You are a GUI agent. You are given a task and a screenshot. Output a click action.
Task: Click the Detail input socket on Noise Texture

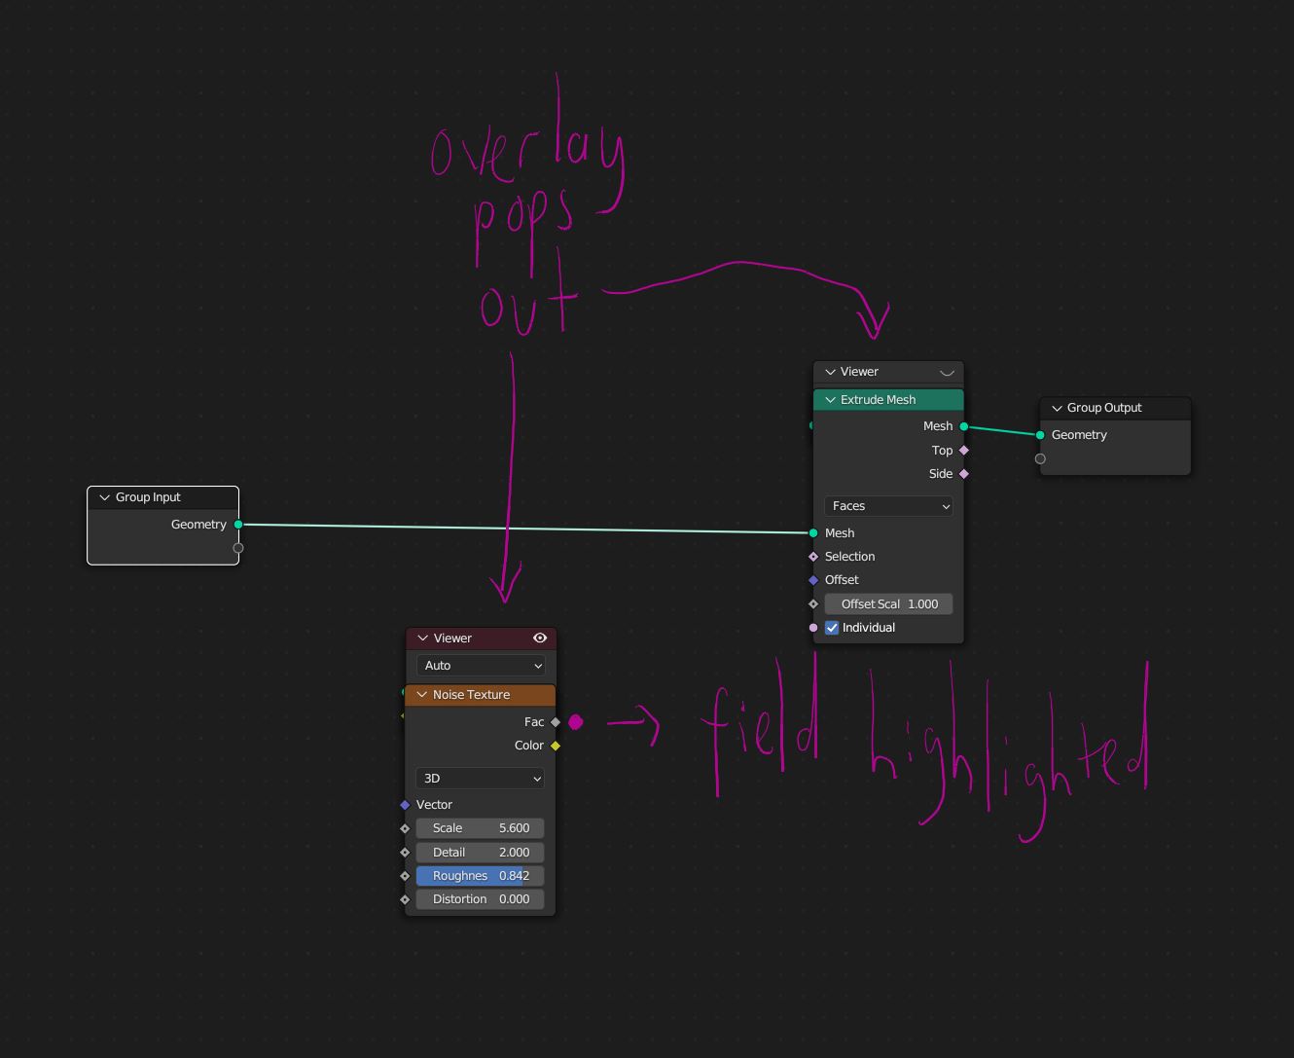click(x=405, y=853)
